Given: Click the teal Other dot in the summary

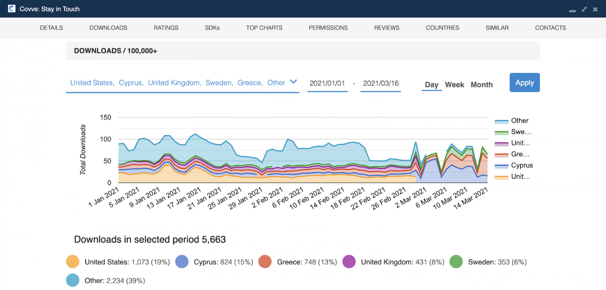Looking at the screenshot, I should coord(72,280).
